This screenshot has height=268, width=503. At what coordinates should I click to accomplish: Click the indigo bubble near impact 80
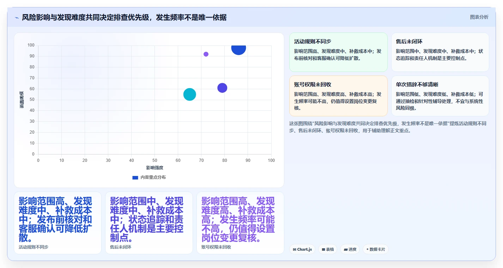point(222,88)
